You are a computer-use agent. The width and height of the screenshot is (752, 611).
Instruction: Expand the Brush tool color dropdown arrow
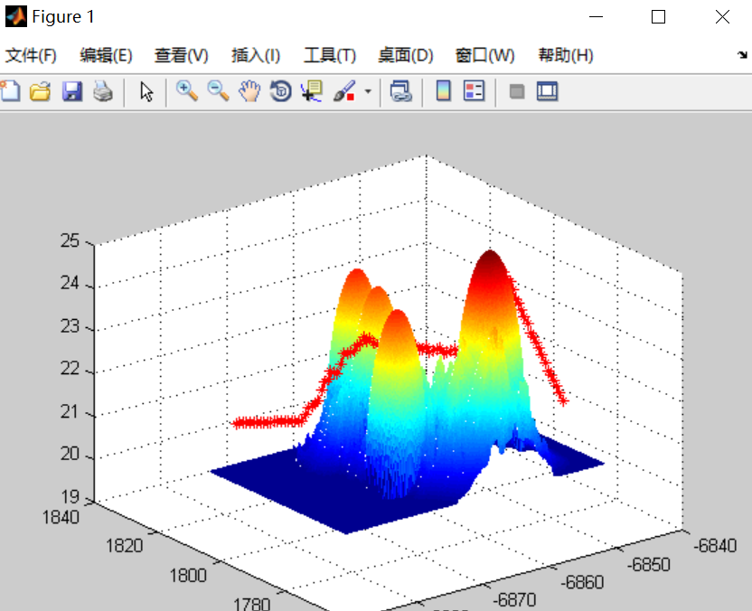coord(368,91)
